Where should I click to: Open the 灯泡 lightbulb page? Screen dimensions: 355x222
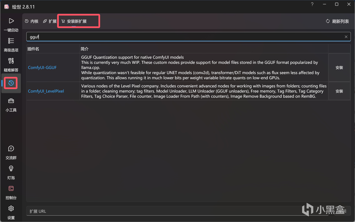coord(11,172)
